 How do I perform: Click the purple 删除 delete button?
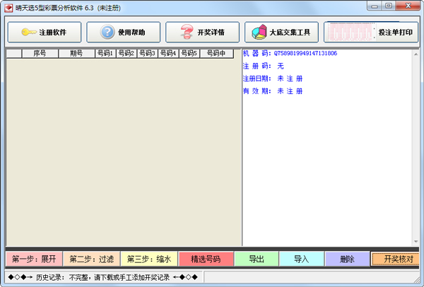(x=346, y=259)
